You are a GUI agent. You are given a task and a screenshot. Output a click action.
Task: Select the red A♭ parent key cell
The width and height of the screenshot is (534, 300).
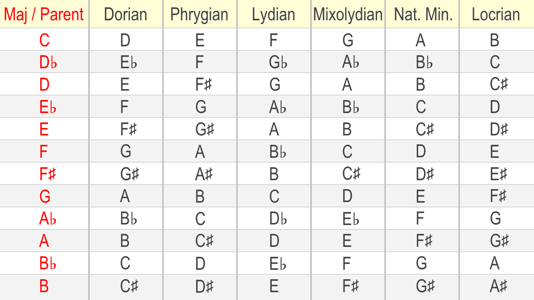click(x=47, y=219)
